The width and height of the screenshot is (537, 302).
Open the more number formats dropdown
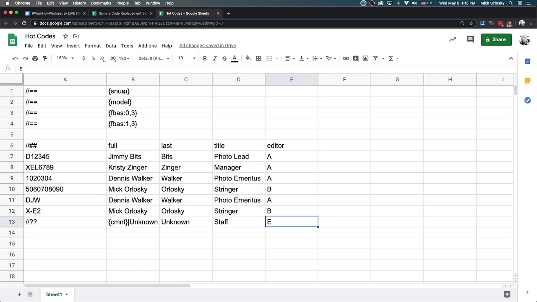click(124, 58)
